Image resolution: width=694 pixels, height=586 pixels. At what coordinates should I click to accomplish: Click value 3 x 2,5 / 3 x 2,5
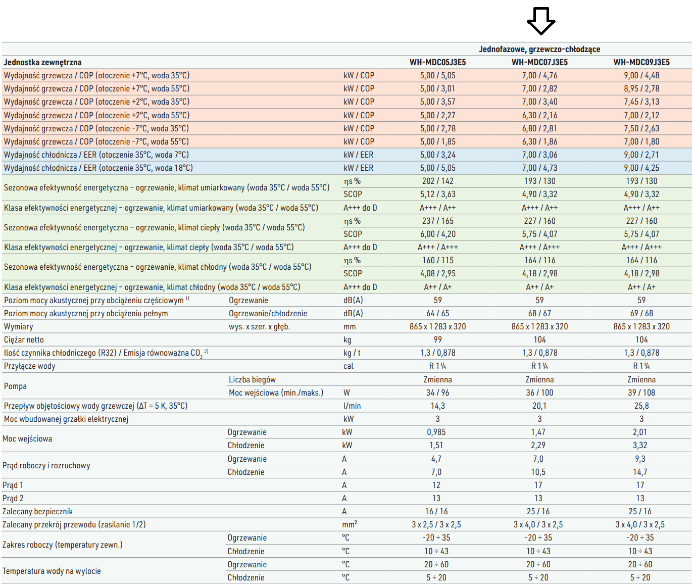coord(436,524)
